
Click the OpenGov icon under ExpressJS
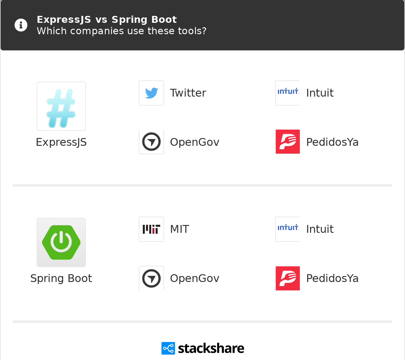click(x=151, y=142)
